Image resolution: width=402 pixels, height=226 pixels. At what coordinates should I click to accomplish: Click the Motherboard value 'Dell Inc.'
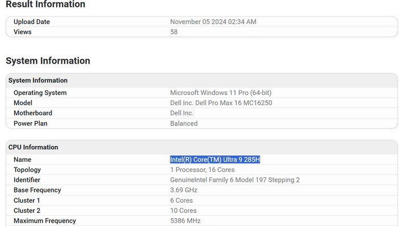[x=182, y=113]
